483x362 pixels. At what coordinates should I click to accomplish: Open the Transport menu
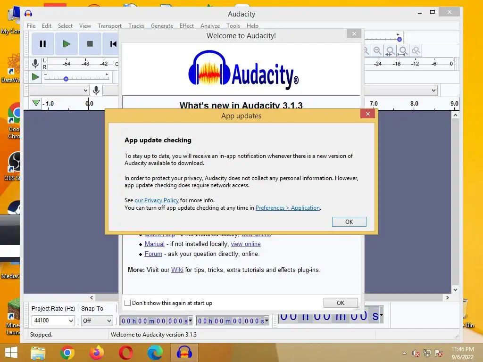(109, 26)
